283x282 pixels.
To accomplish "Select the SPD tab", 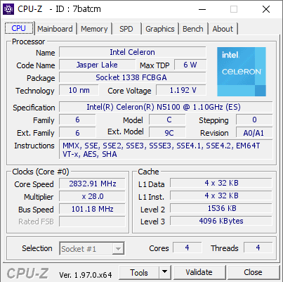I will click(126, 29).
